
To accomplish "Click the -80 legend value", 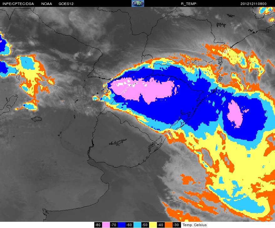I will [x=98, y=225].
